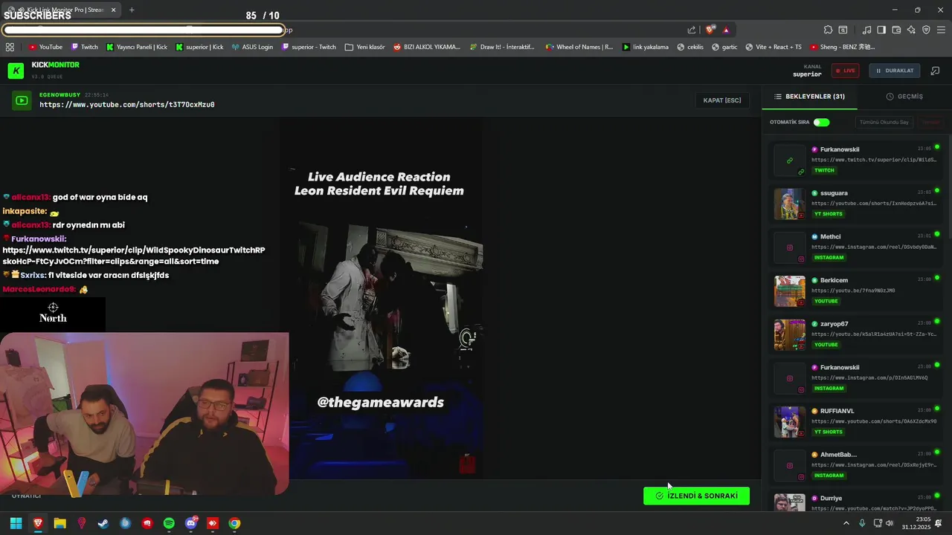This screenshot has width=952, height=535.
Task: Select RUFFIANVL's YT SHORTS queue item
Action: pyautogui.click(x=855, y=421)
